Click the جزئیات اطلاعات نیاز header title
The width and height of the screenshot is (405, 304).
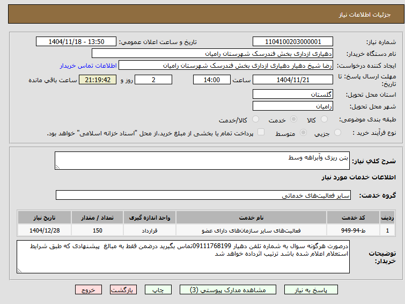click(365, 15)
